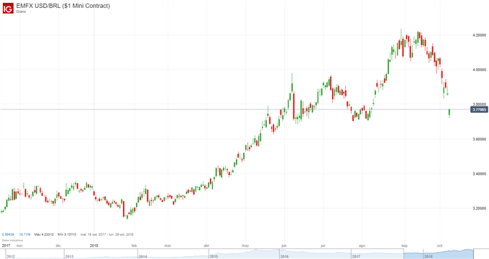Click the nov. month label on time axis

[20, 246]
